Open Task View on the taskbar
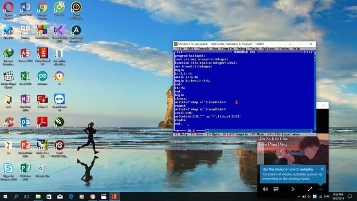Screen dimensions: 357x201 [x=26, y=196]
